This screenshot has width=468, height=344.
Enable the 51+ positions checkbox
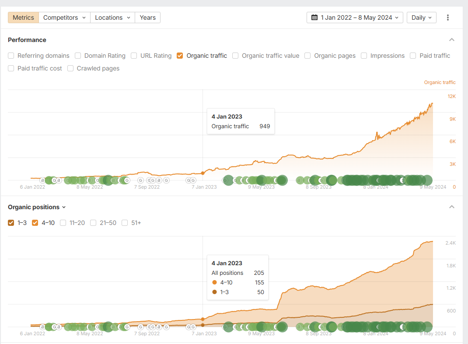125,223
